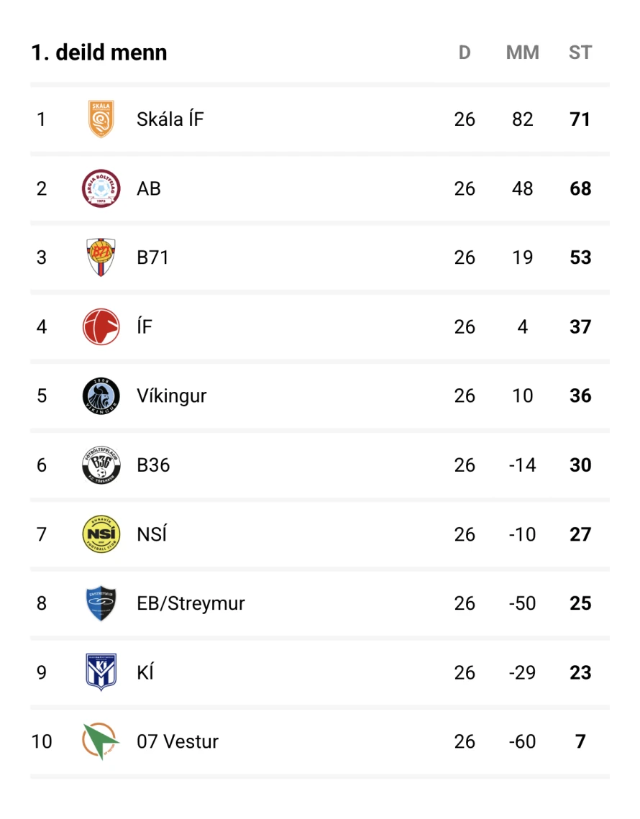Select the 07 Vestur team name
640x819 pixels.
178,741
